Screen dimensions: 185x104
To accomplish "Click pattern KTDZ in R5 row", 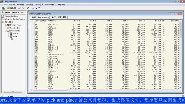I will pos(50,70).
